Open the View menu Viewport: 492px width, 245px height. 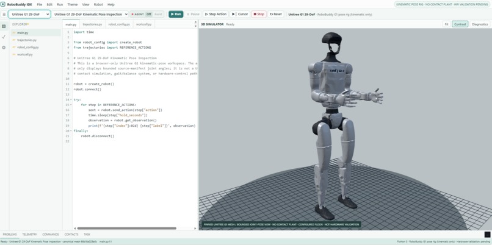pos(85,5)
